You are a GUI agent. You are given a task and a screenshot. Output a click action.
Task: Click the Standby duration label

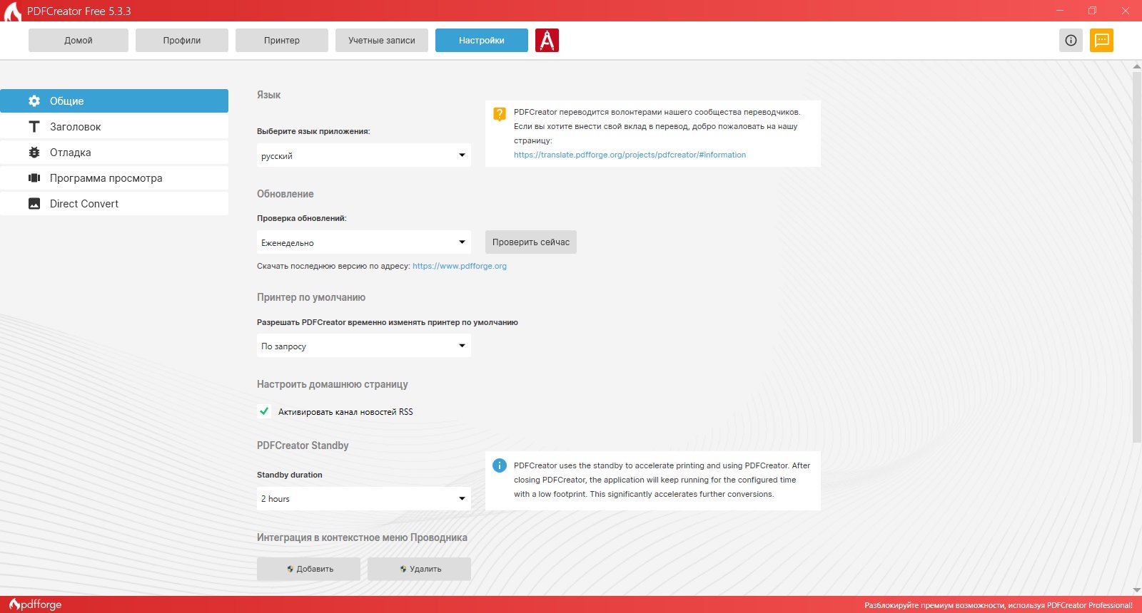tap(290, 475)
